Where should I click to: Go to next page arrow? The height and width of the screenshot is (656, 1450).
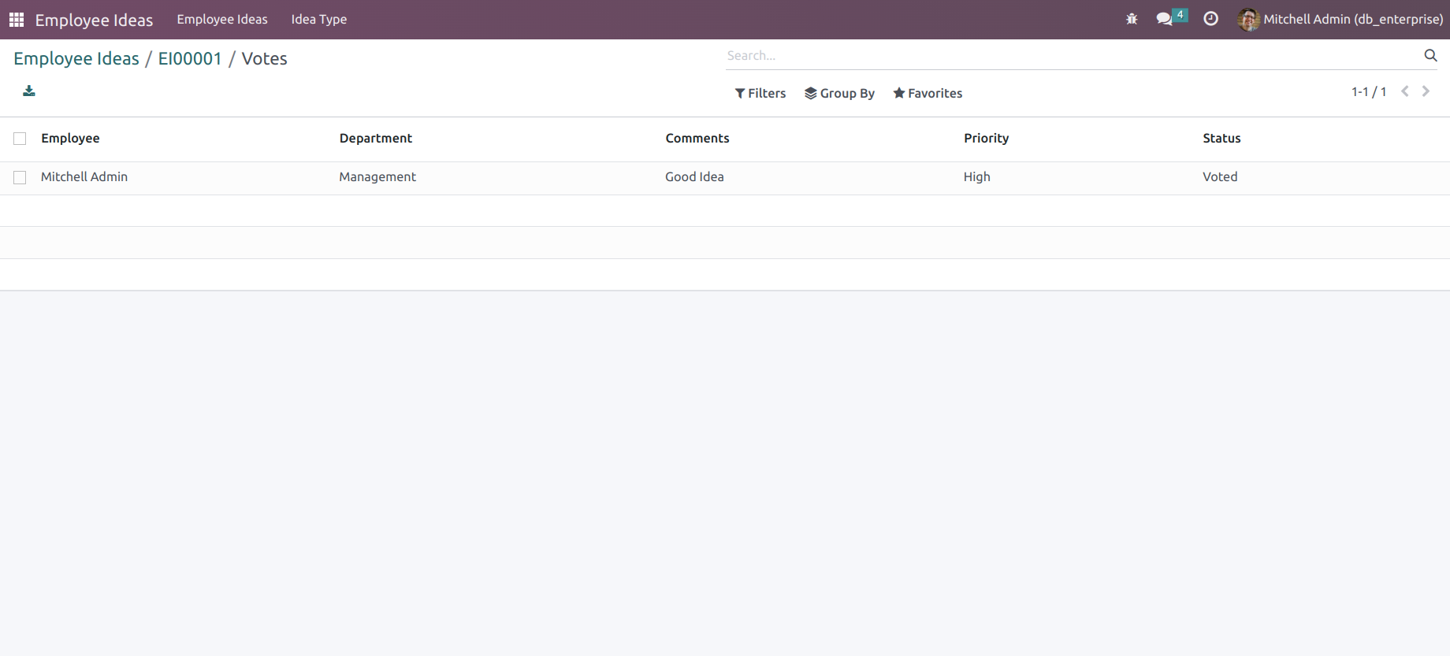tap(1426, 91)
